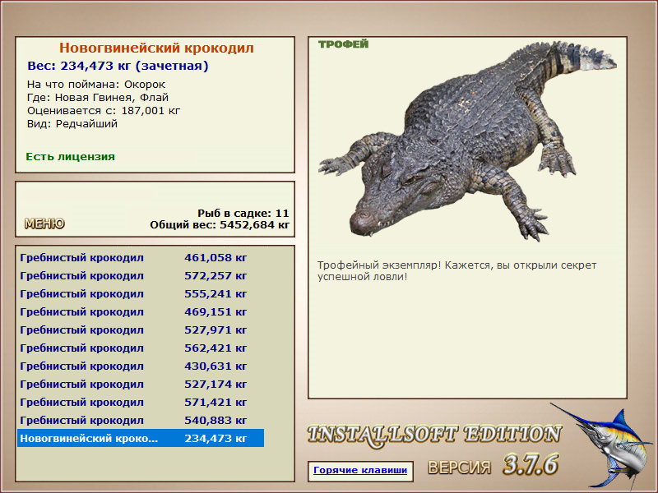Select the crocodile weighing 461,058 кг
This screenshot has height=493, width=658.
pyautogui.click(x=141, y=258)
